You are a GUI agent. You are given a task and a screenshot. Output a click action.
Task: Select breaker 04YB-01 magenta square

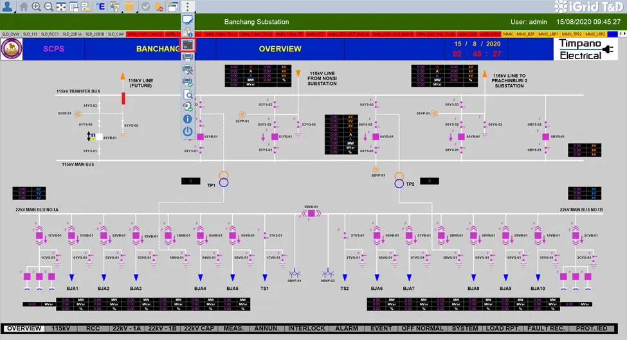tap(376, 137)
